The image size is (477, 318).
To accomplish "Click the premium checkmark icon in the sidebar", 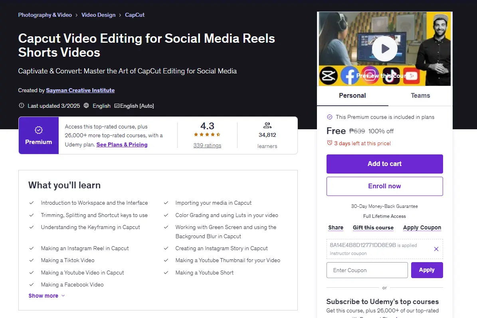I will click(x=329, y=117).
